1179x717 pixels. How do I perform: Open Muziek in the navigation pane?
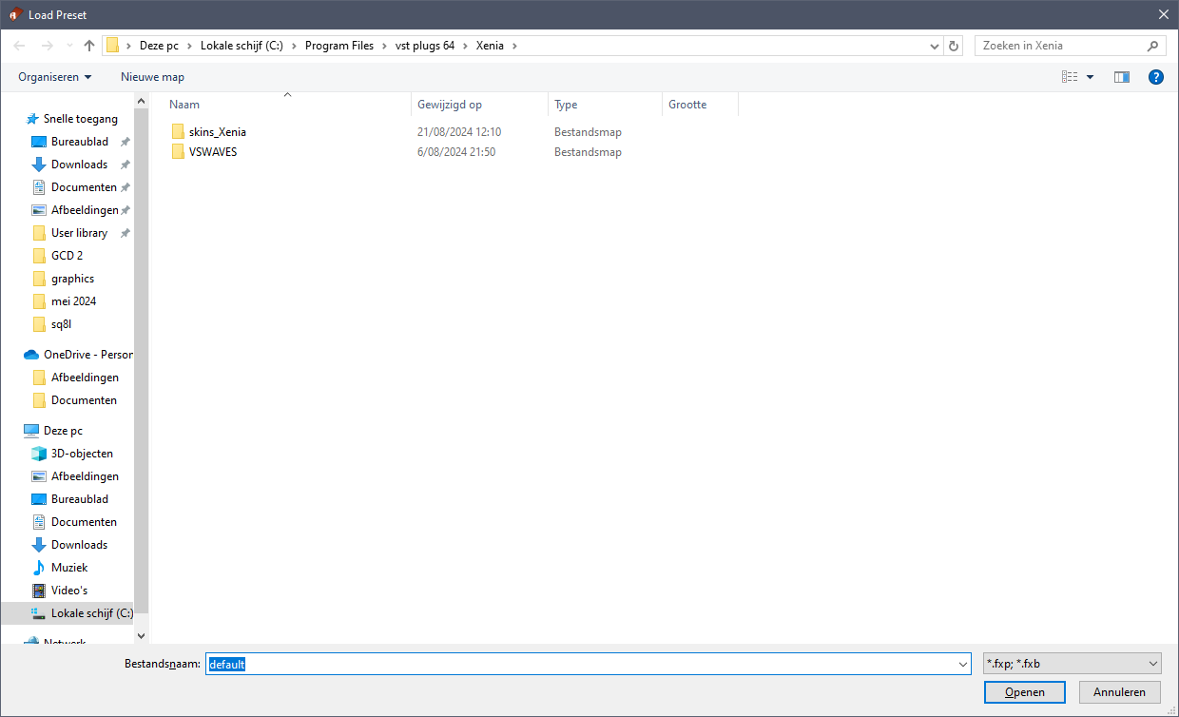68,568
